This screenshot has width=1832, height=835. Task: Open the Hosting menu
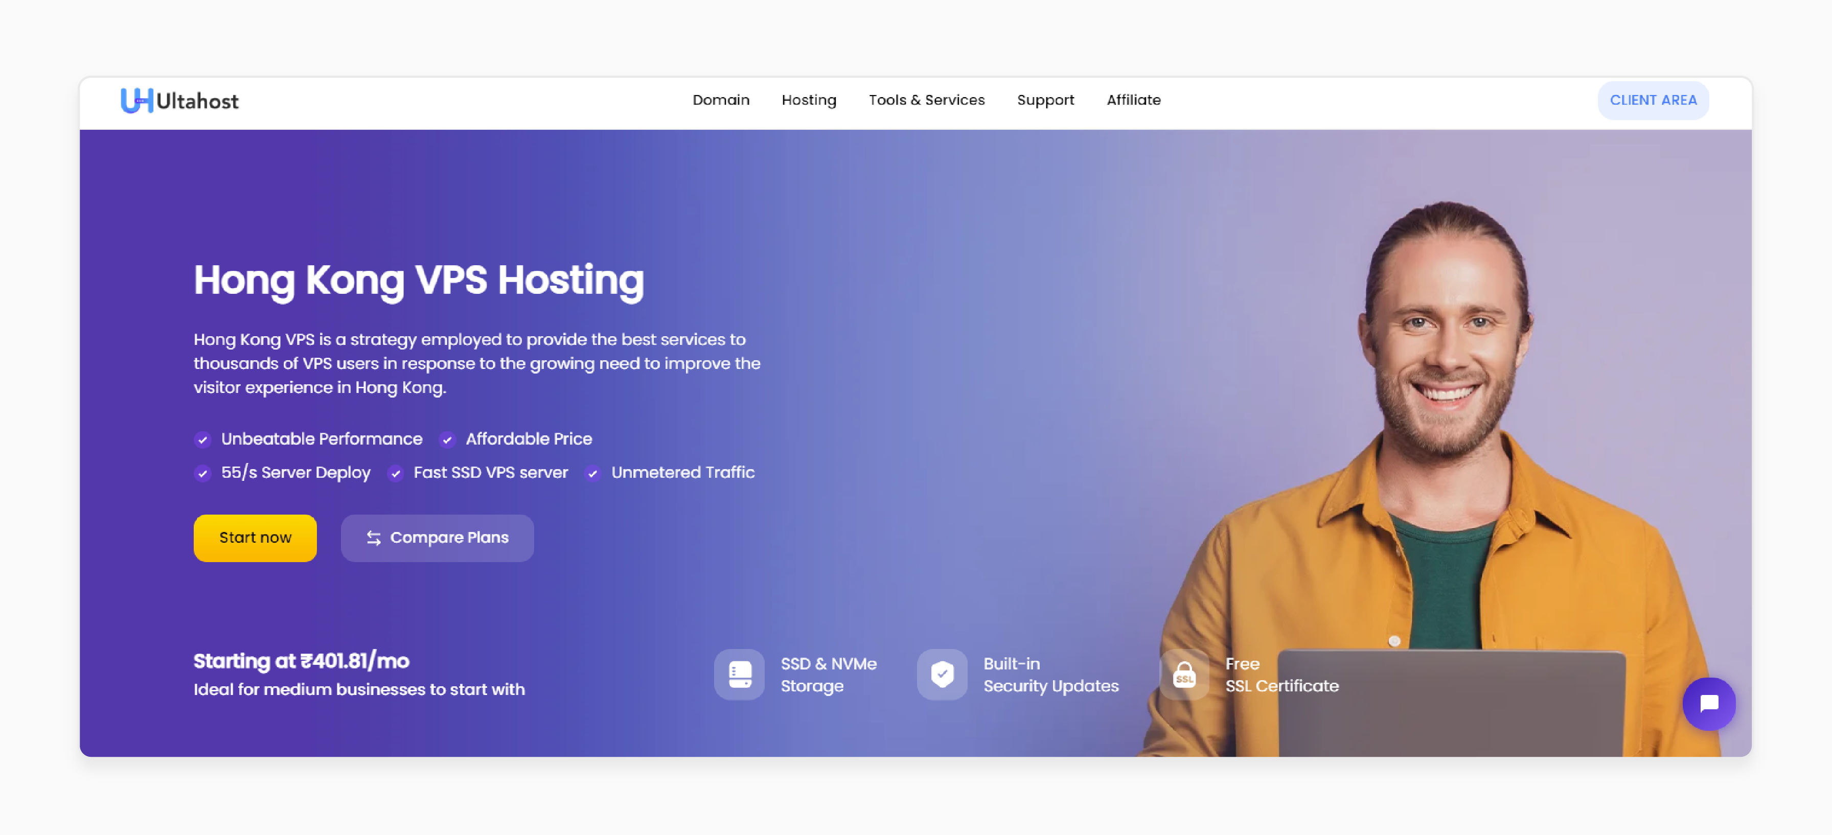[809, 100]
